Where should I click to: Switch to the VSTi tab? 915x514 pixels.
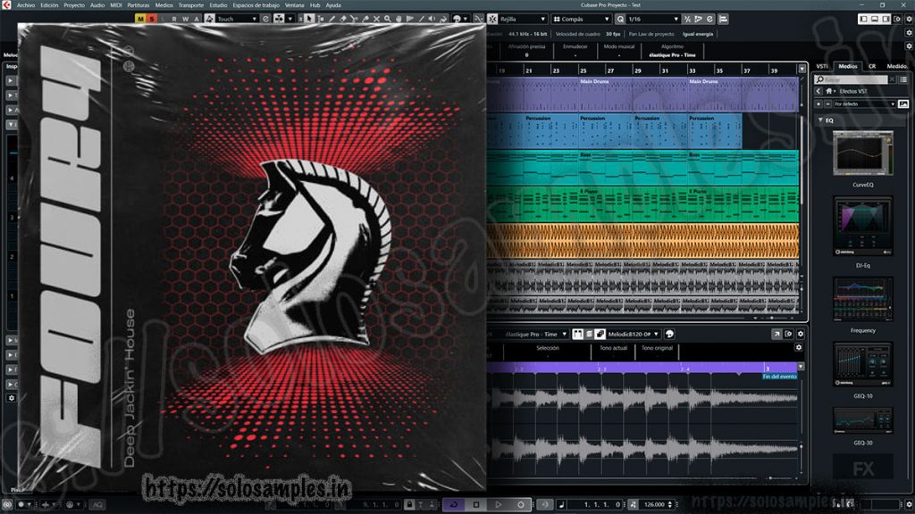pos(822,66)
